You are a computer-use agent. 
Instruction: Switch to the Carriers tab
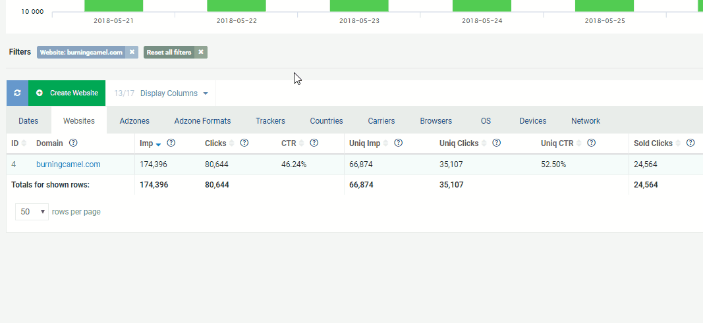(381, 121)
